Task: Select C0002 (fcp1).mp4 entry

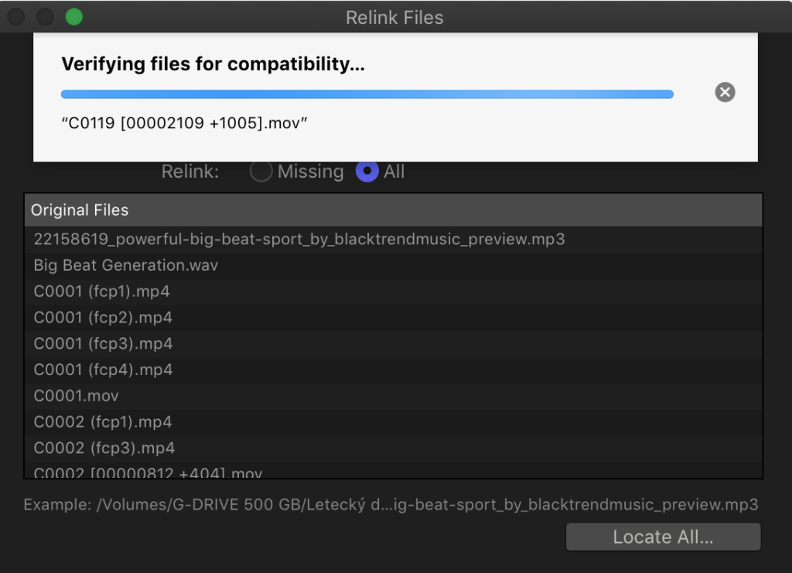Action: click(x=393, y=422)
